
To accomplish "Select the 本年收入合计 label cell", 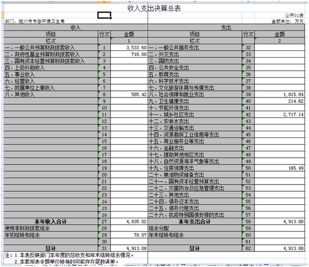I will point(51,222).
